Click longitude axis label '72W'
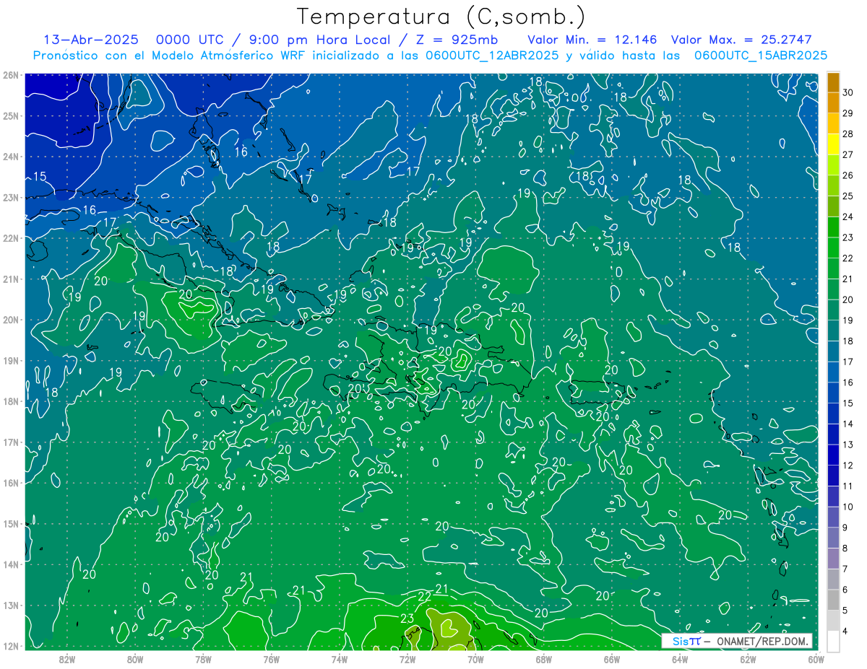Viewport: 867px width, 669px height. [407, 658]
